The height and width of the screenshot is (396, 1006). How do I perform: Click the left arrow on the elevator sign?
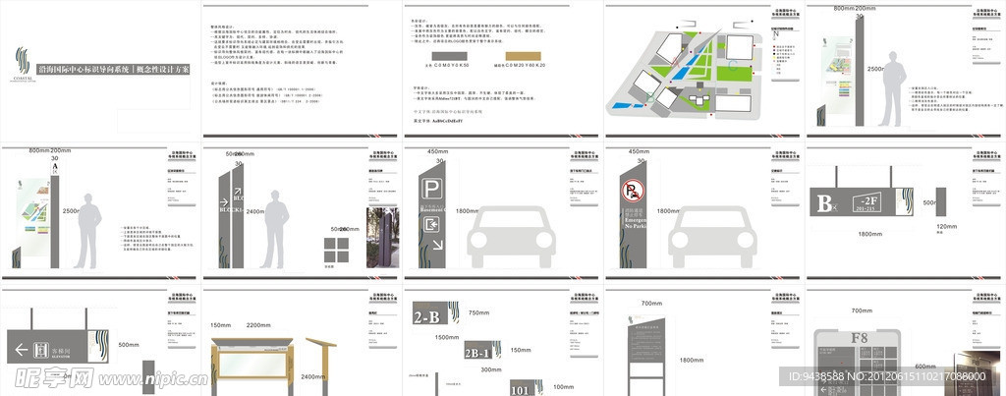pos(20,349)
